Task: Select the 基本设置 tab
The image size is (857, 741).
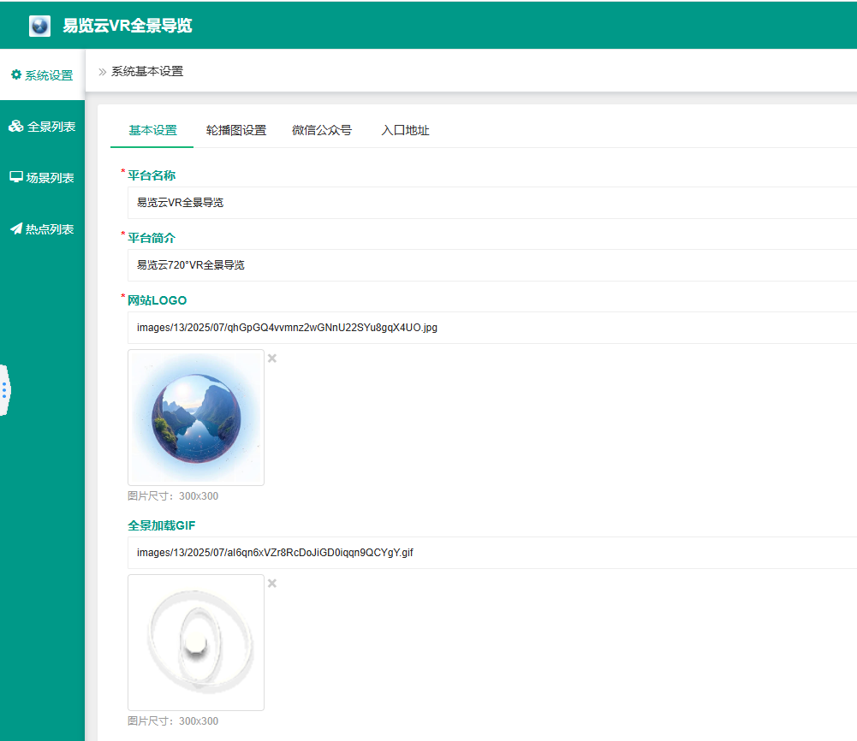Action: pyautogui.click(x=151, y=130)
